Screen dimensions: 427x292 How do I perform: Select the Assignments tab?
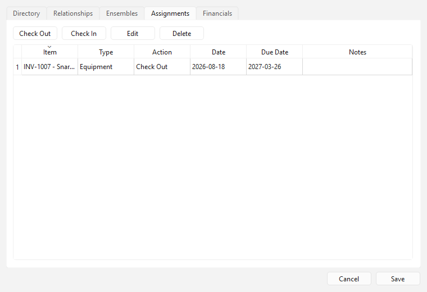(170, 13)
